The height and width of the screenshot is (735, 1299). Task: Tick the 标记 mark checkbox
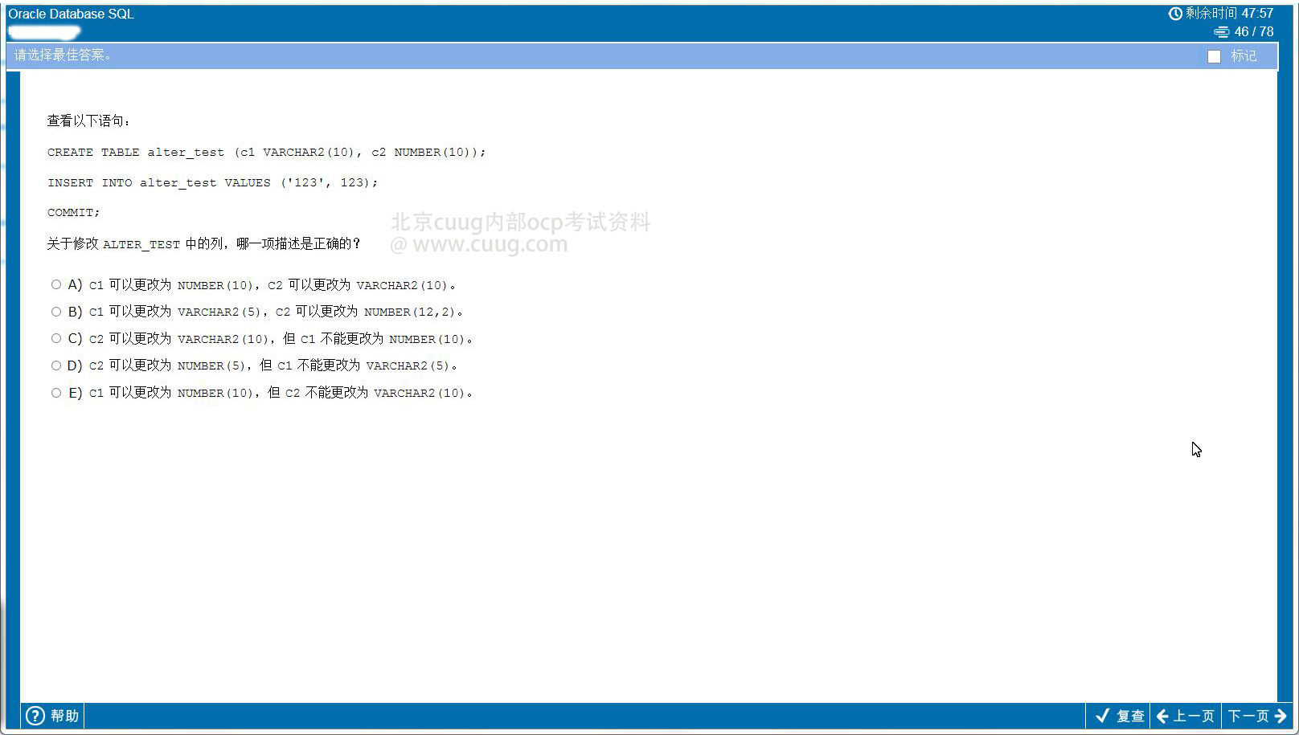pos(1214,56)
